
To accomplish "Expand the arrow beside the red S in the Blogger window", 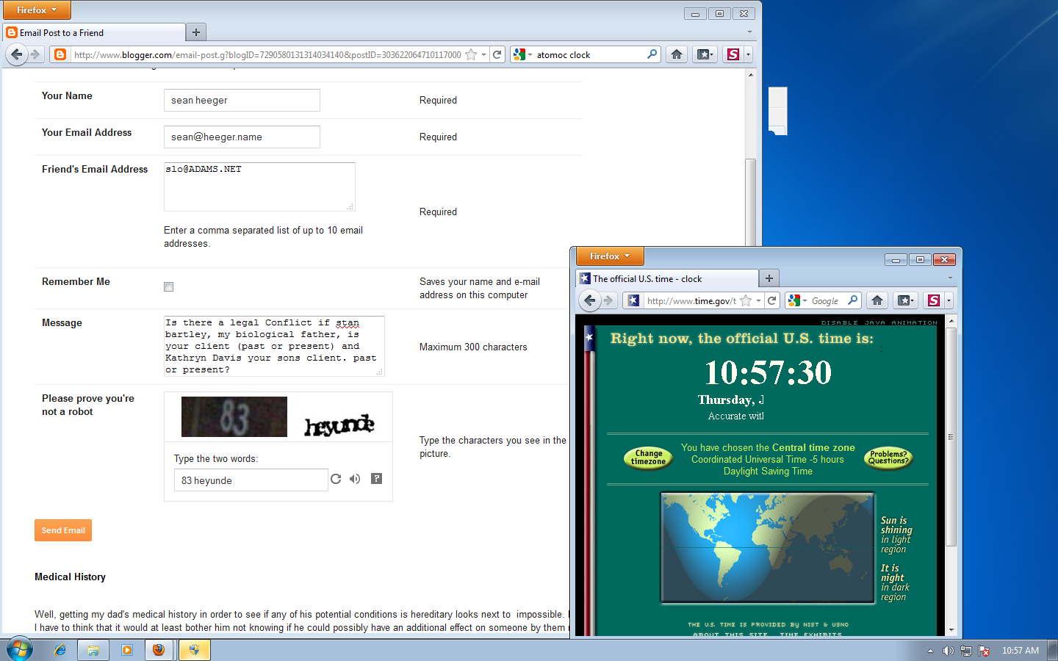I will point(748,54).
